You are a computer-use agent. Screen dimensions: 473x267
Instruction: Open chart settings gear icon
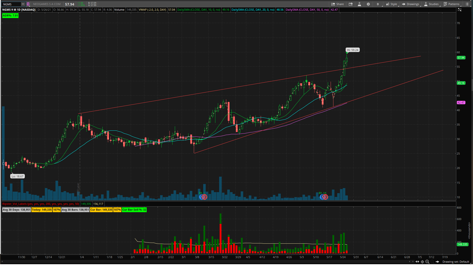368,4
